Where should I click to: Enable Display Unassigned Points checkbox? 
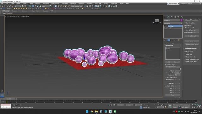185,59
